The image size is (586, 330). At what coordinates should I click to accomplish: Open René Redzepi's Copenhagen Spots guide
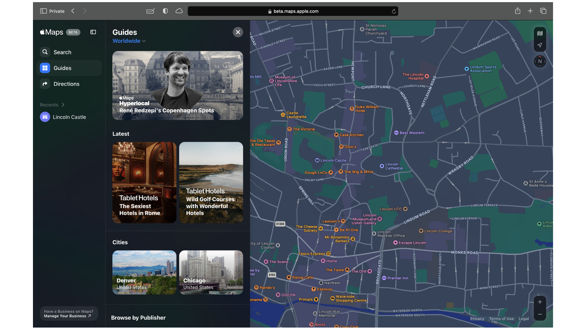178,85
